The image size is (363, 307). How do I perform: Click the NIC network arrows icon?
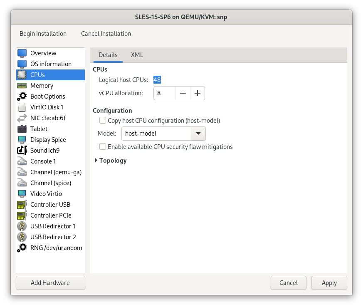coord(22,118)
